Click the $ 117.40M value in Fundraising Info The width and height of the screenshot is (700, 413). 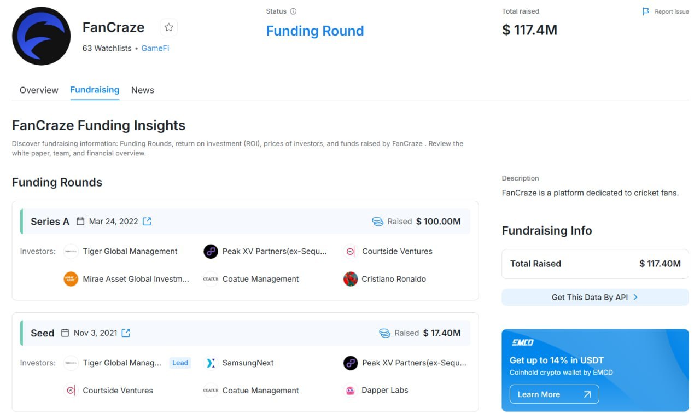tap(660, 264)
